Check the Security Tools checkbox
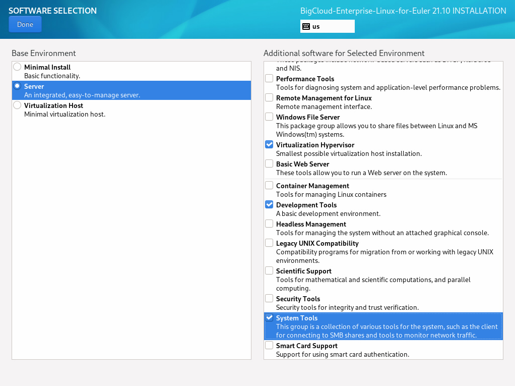The height and width of the screenshot is (386, 515). click(269, 298)
